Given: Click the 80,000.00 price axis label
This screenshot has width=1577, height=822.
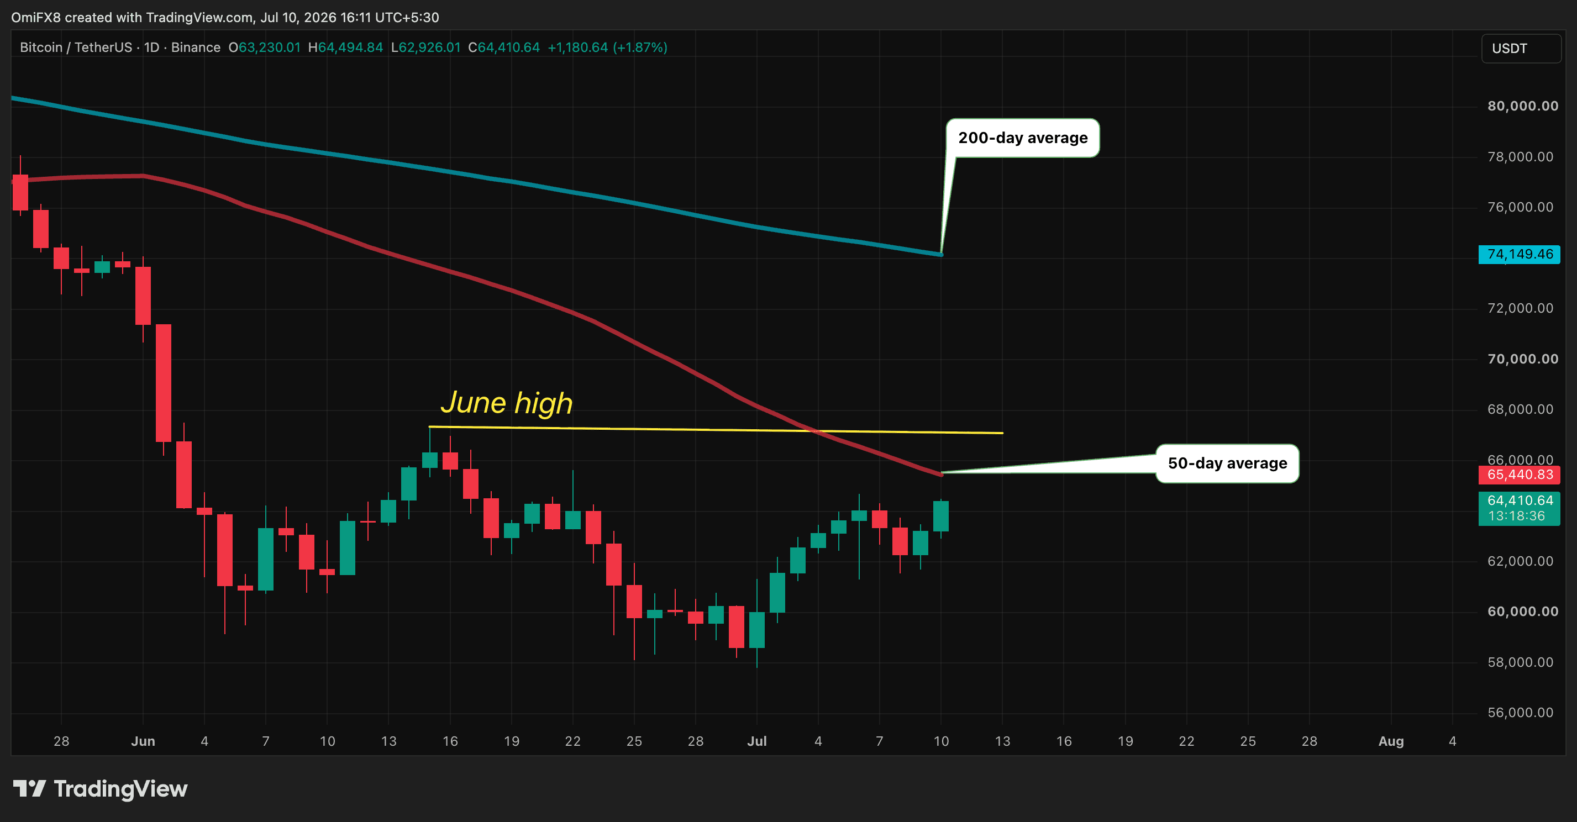Looking at the screenshot, I should pyautogui.click(x=1522, y=106).
